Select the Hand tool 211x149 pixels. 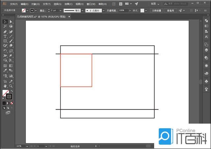[x=5, y=86]
